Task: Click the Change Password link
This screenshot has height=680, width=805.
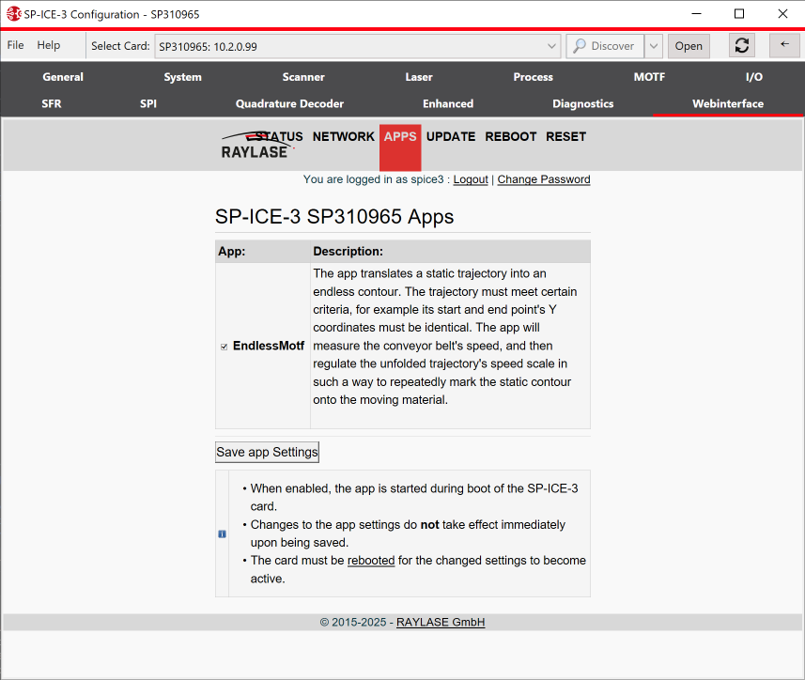Action: (544, 179)
